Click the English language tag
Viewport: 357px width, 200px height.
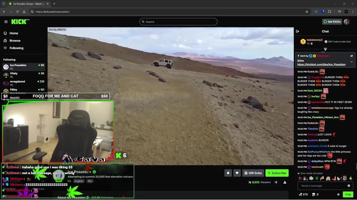[x=79, y=181]
